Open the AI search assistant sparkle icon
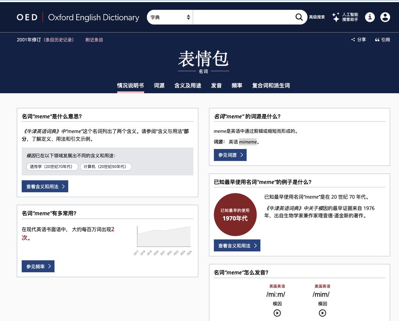399x321 pixels. coord(336,17)
